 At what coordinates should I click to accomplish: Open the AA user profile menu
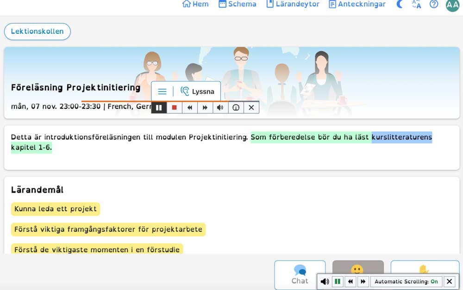click(x=452, y=5)
